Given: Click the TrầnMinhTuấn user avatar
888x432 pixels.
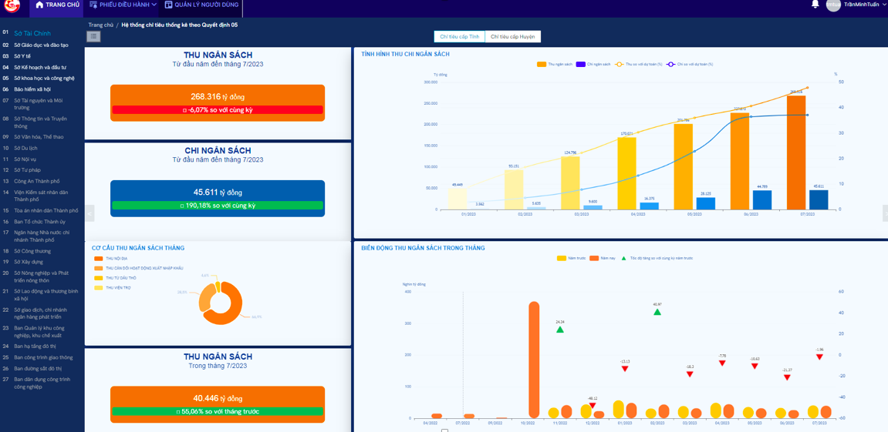Looking at the screenshot, I should 833,5.
